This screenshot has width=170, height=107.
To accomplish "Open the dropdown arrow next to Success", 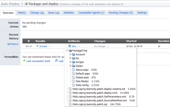I will (50, 46).
